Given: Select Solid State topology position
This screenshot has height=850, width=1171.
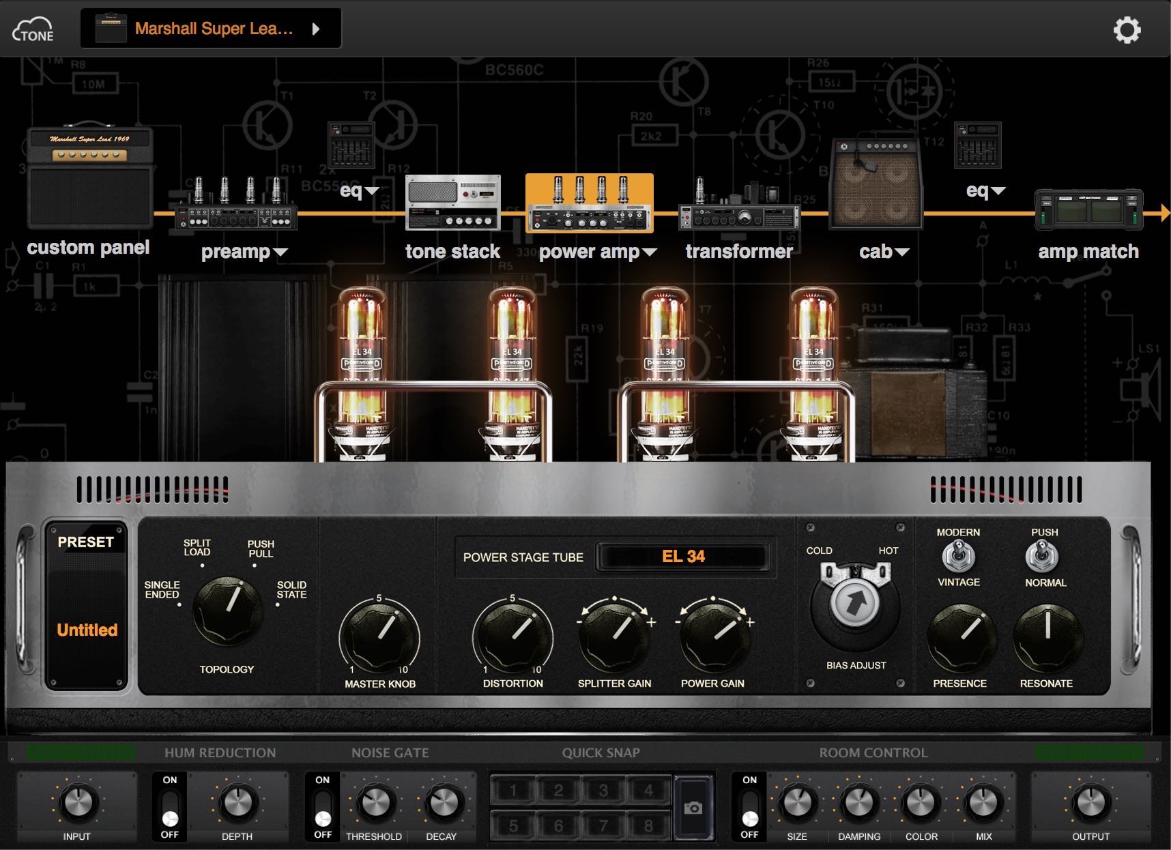Looking at the screenshot, I should (291, 590).
